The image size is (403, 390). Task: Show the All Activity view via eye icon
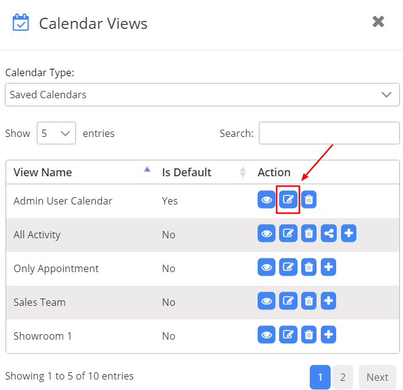266,233
